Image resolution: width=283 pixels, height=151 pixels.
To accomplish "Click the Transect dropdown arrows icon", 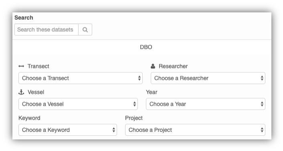I will [x=139, y=78].
